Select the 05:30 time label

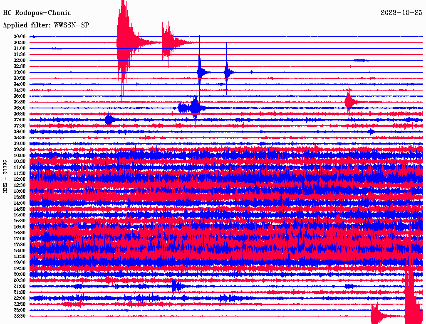tap(20, 102)
